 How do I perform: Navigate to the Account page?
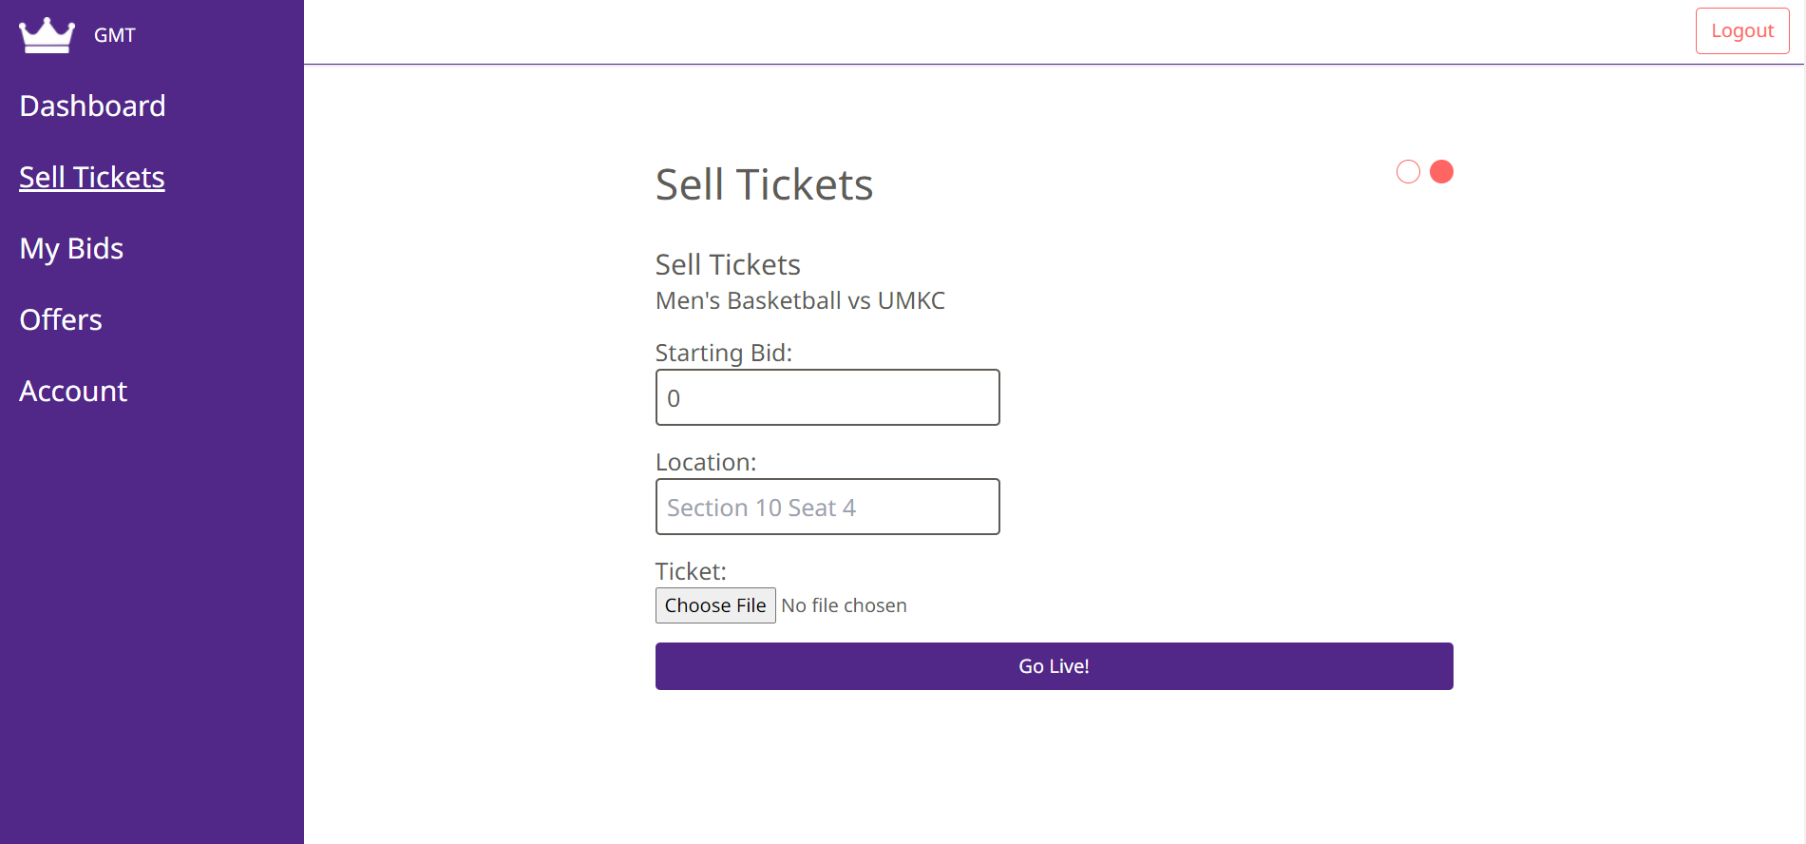point(73,391)
